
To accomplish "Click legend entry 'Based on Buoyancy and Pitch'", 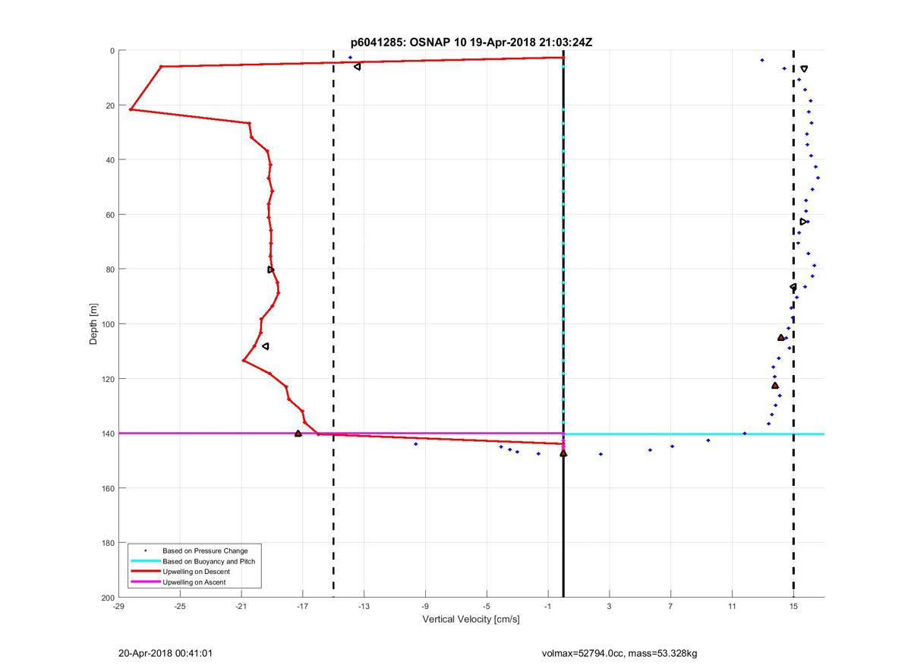I will tap(209, 561).
